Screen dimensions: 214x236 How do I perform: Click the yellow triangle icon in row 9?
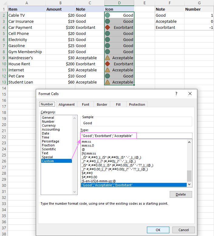[107, 58]
